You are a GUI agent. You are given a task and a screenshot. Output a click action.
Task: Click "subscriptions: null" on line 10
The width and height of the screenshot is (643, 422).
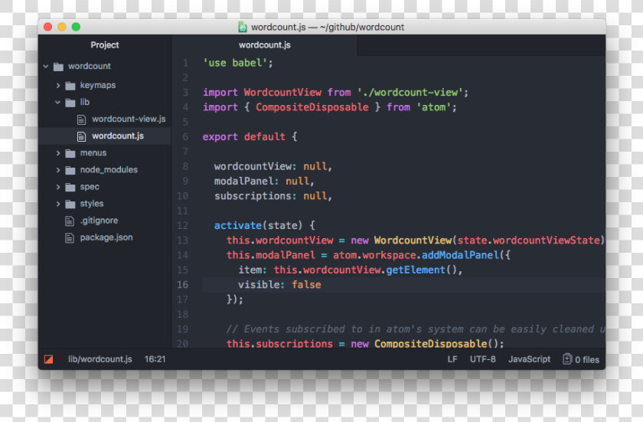pos(271,196)
